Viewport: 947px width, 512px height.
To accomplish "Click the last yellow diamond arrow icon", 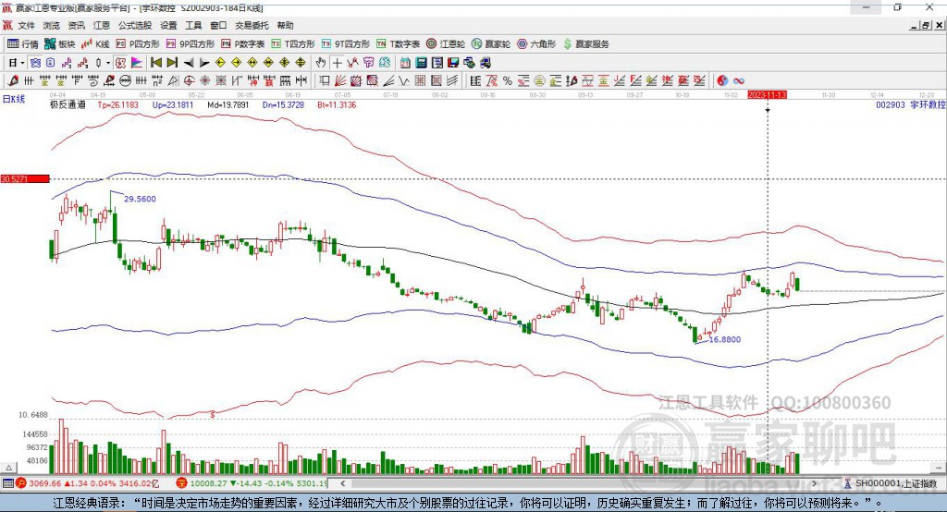I will click(x=301, y=63).
